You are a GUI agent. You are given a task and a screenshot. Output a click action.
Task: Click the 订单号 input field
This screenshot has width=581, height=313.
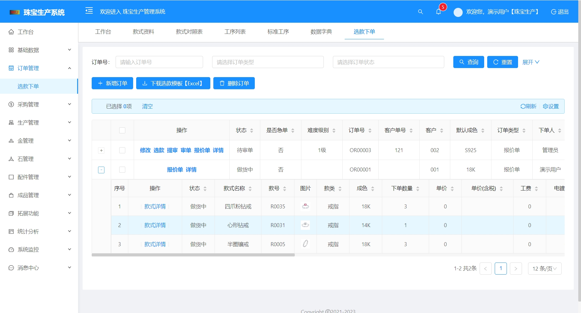(x=159, y=62)
